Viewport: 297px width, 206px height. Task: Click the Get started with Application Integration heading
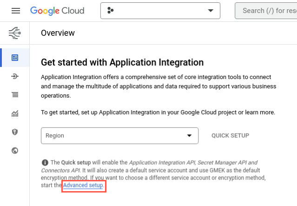click(x=122, y=62)
